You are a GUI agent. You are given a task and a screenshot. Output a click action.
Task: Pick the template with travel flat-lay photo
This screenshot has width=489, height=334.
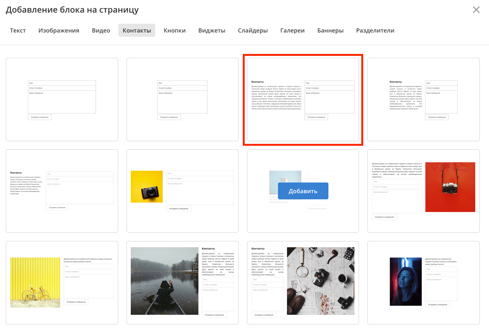(303, 283)
